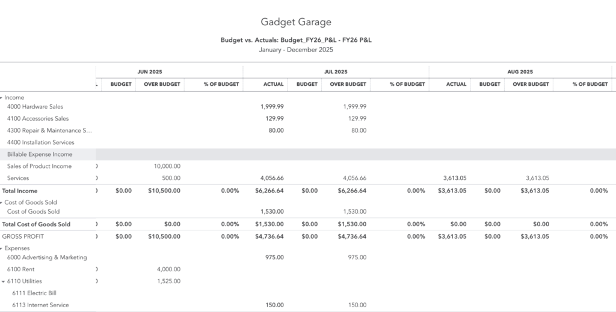Select the 6111 Electric Bill row label
The width and height of the screenshot is (616, 312).
34,293
